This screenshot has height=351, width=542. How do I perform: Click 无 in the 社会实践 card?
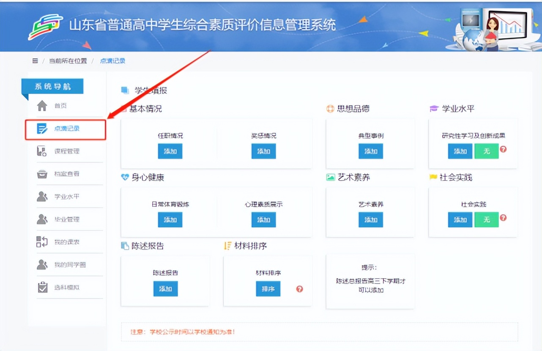pos(487,220)
